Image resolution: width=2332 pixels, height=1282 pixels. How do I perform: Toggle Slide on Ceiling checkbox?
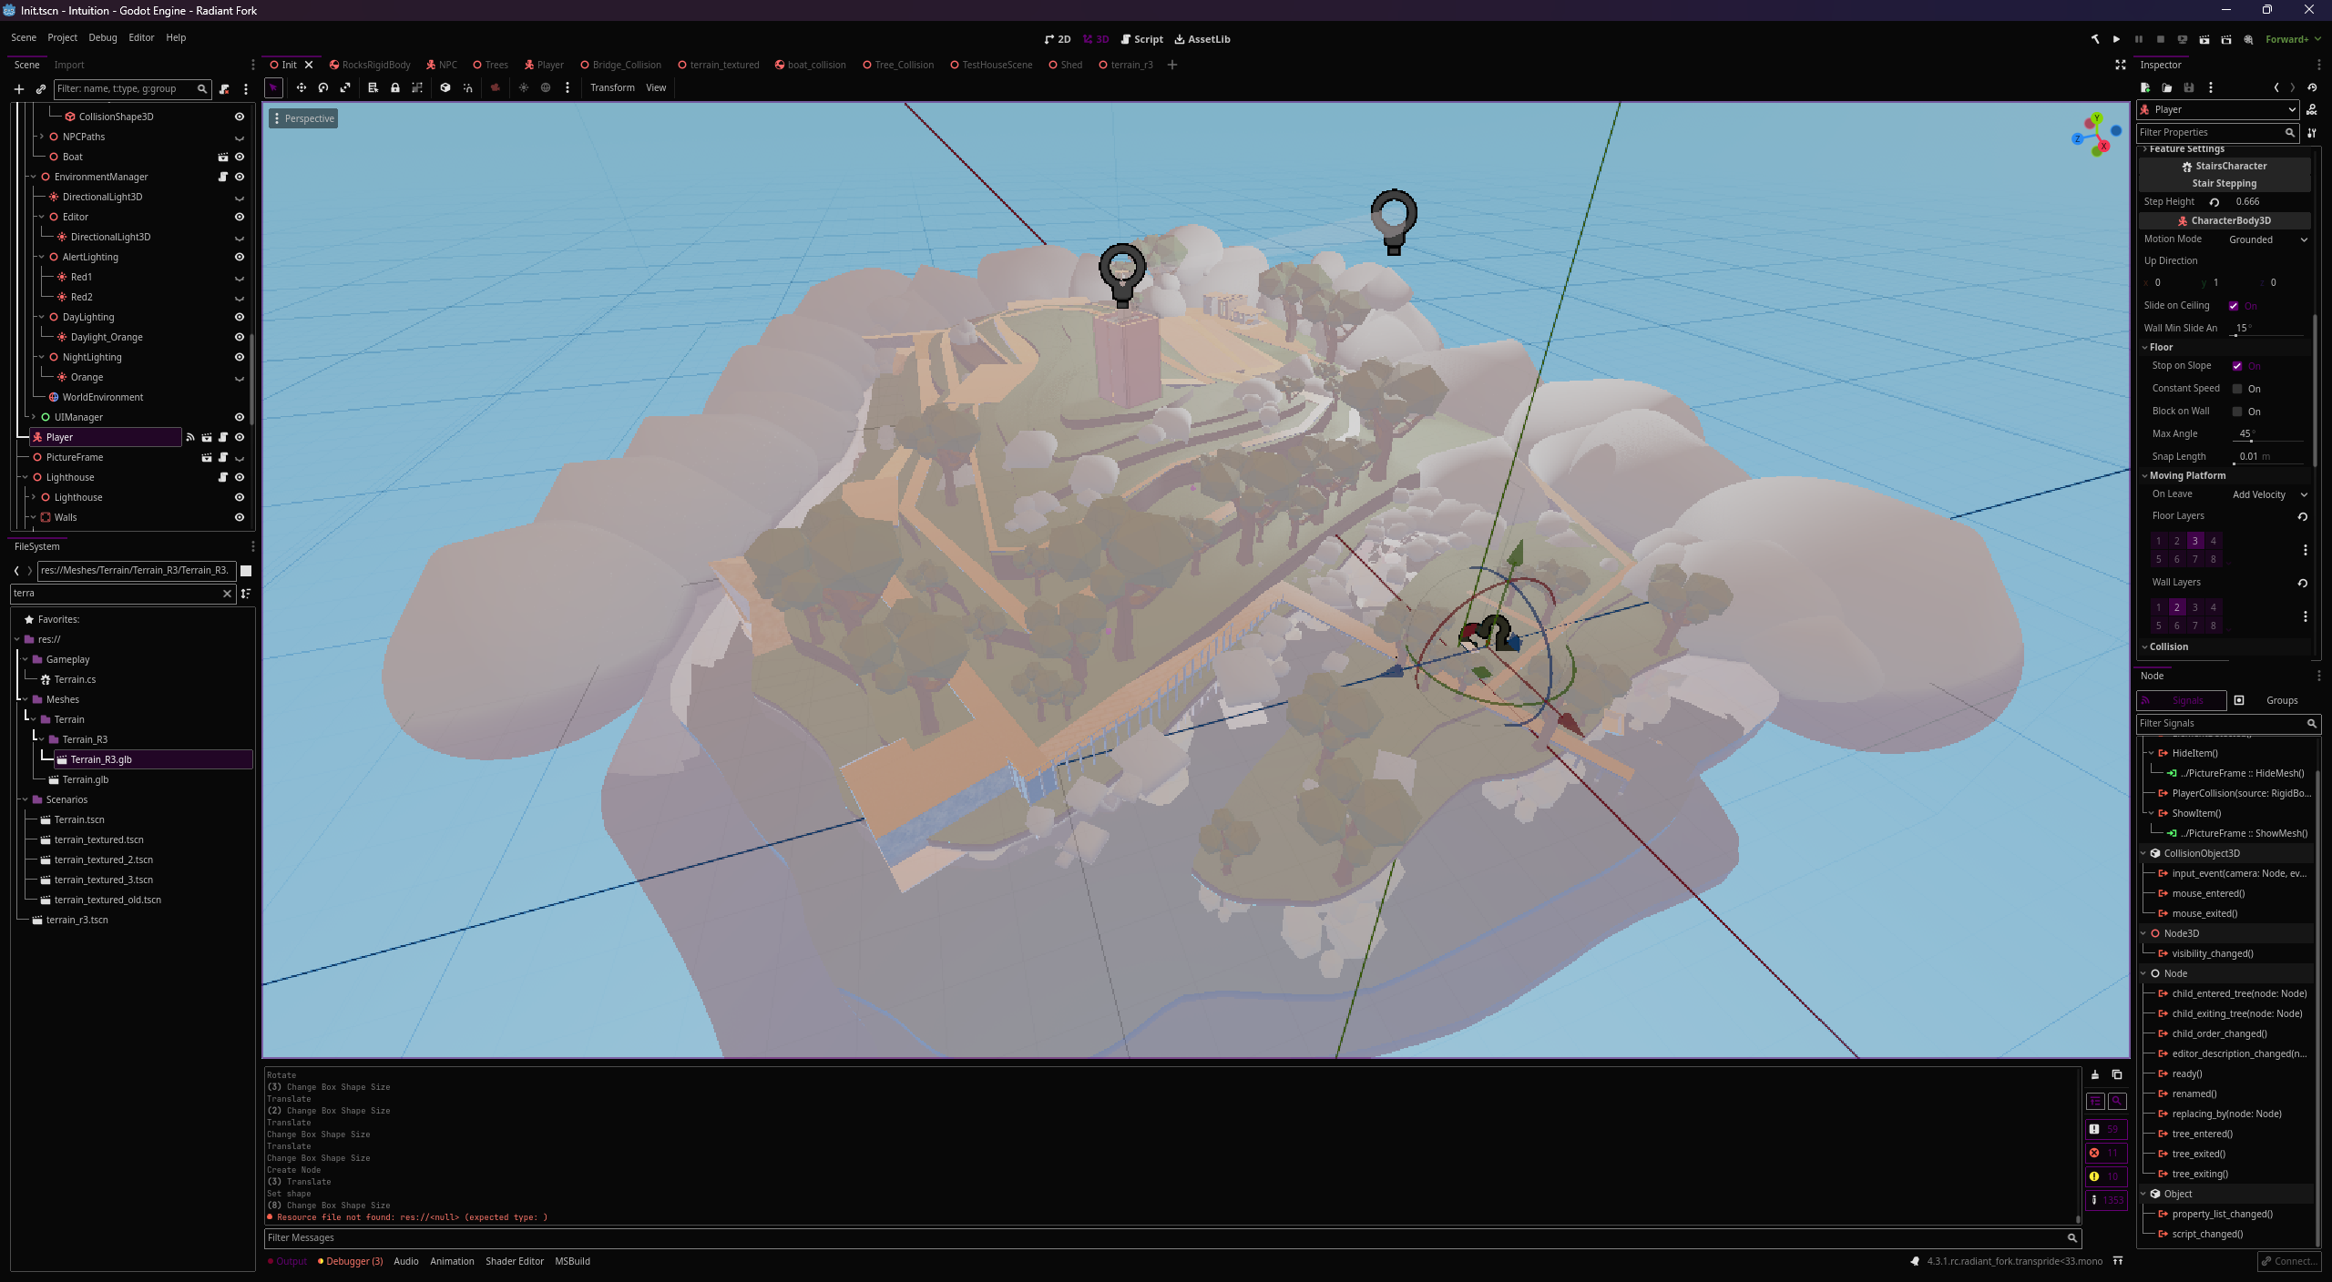2235,305
